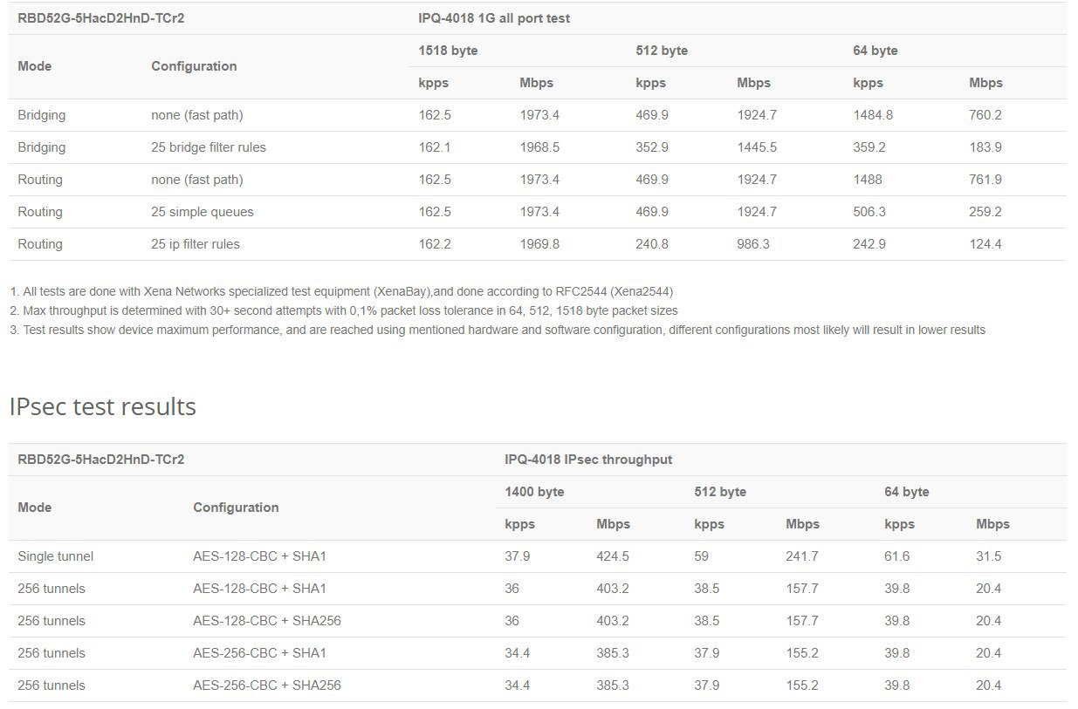The image size is (1078, 709).
Task: Select the '25 ip filter rules' configuration cell
Action: pyautogui.click(x=196, y=244)
